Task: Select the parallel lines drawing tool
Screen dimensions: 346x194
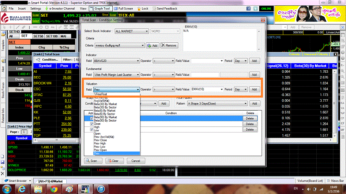Action: coord(23,27)
